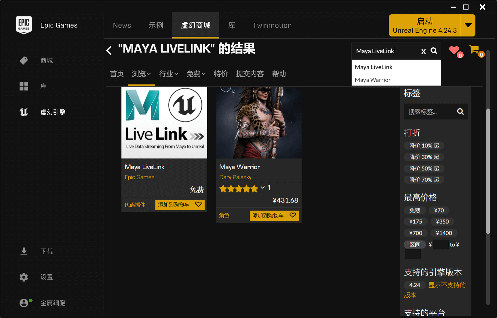Click the 金属细胞 user profile icon
Image resolution: width=497 pixels, height=318 pixels.
point(24,303)
